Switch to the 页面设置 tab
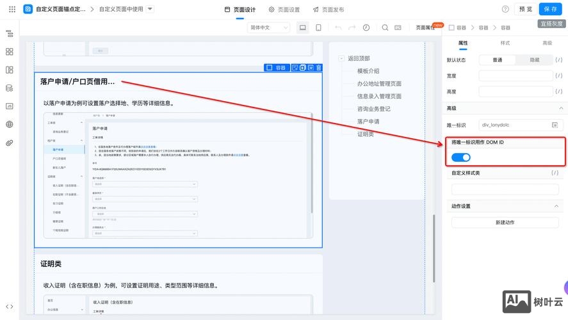This screenshot has width=568, height=320. click(284, 10)
